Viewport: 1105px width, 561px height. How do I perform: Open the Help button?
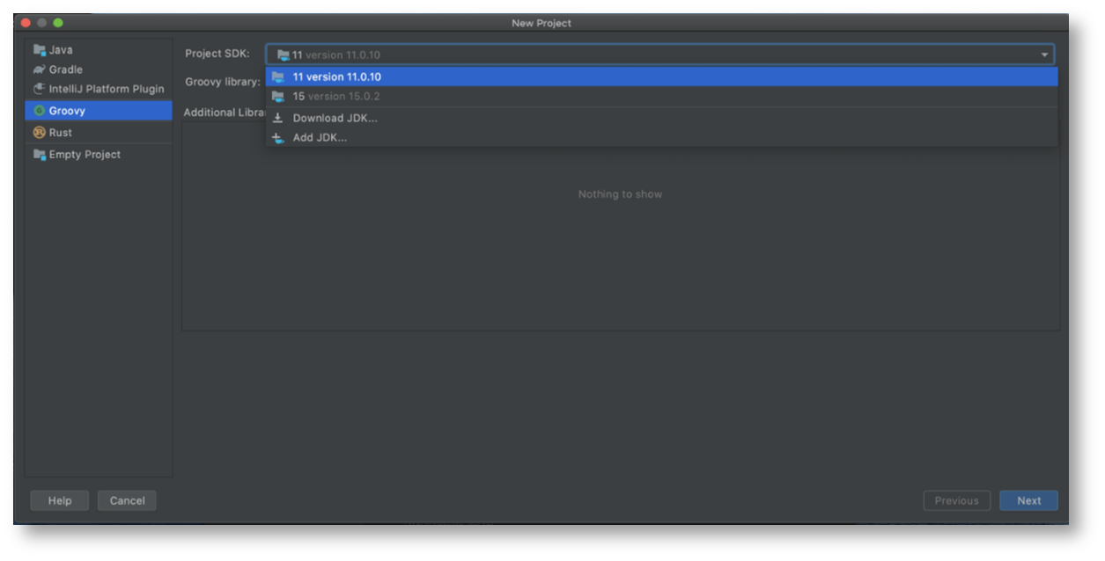tap(60, 500)
